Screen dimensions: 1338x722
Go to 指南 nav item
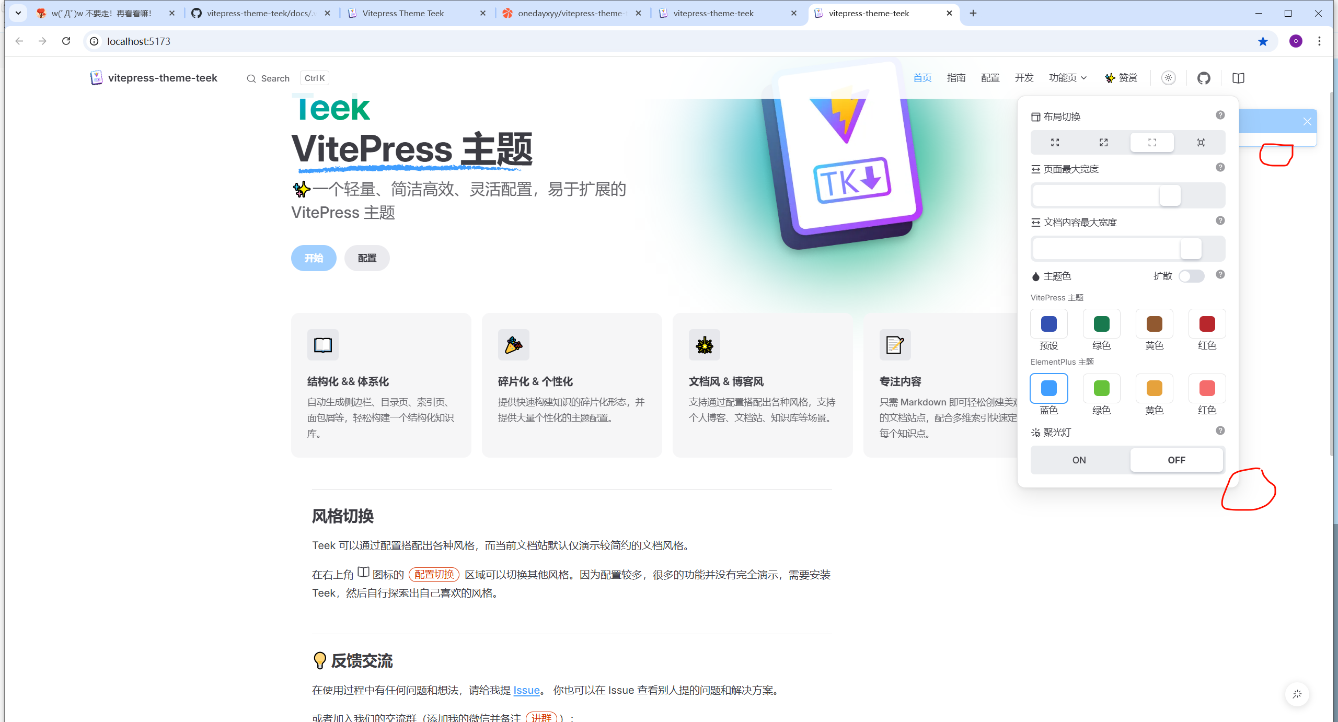tap(956, 78)
